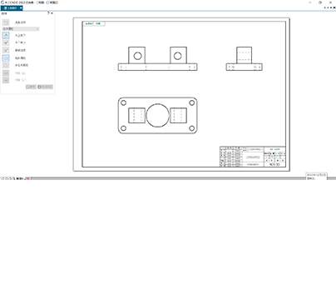Viewport: 336px width, 305px height.
Task: Switch to the blue drawing document tab
Action: click(x=11, y=8)
